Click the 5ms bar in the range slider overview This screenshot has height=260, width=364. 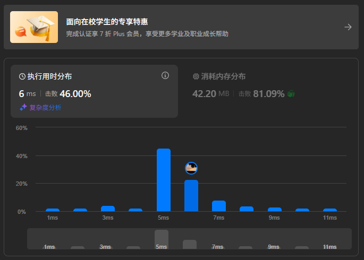click(x=162, y=240)
